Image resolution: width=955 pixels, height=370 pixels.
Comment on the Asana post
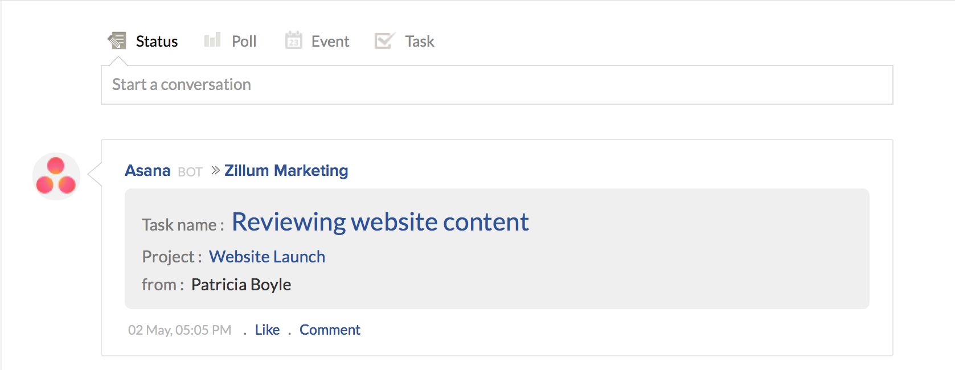(x=330, y=330)
